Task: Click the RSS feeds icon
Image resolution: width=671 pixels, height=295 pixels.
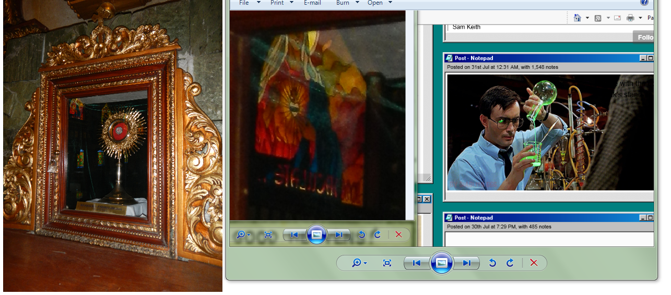Action: tap(598, 18)
